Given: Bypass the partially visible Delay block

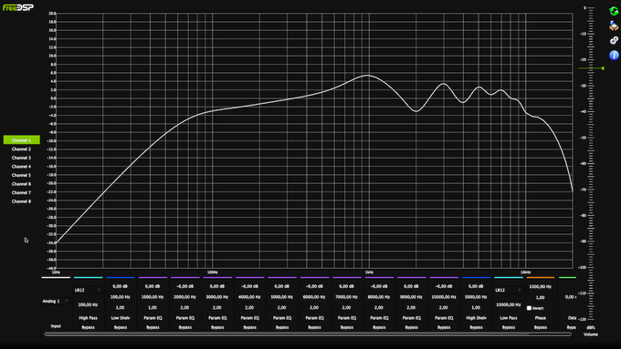Looking at the screenshot, I should (x=571, y=327).
